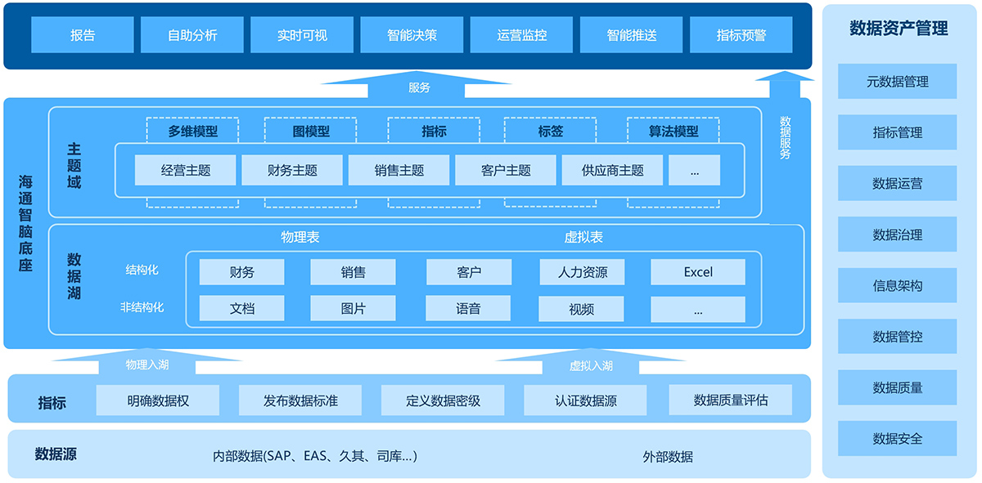Click the 海通智脑底座 vertical title
This screenshot has height=483, width=982.
pos(25,222)
